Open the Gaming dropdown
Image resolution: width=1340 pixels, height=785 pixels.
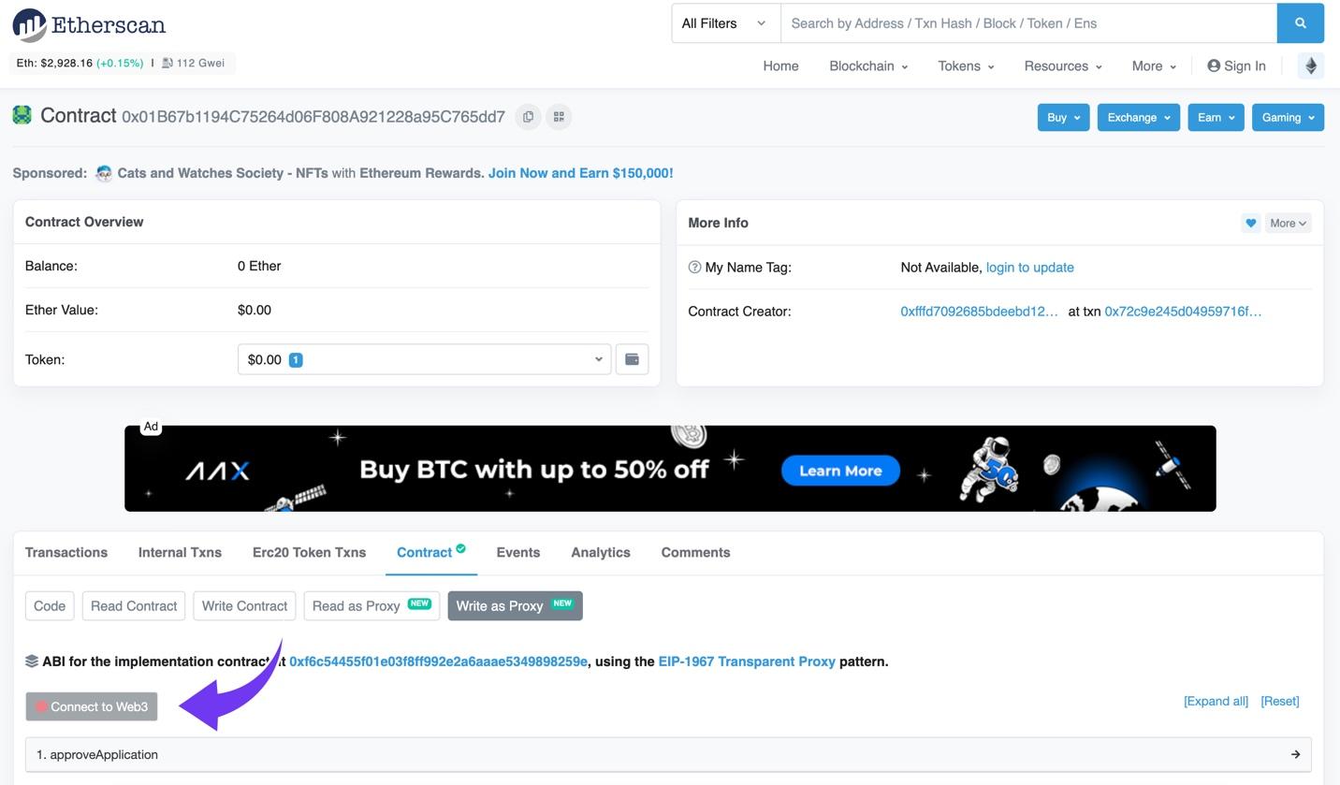pos(1288,117)
